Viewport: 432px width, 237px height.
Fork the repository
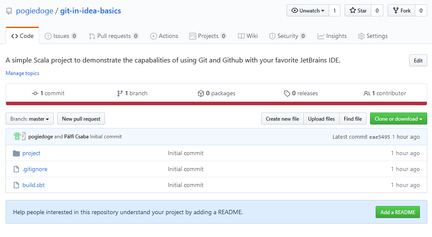point(401,10)
